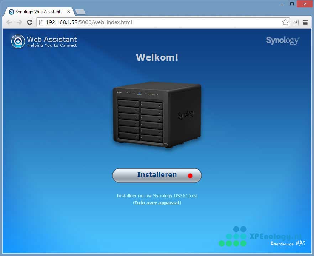Screen dimensions: 314x256
Task: Open the Chrome hamburger menu
Action: (x=305, y=22)
